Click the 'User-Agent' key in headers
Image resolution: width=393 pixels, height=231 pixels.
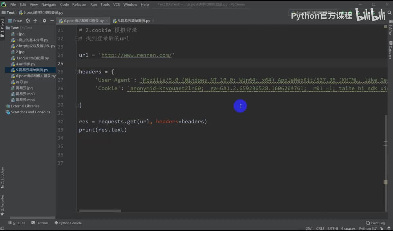114,80
